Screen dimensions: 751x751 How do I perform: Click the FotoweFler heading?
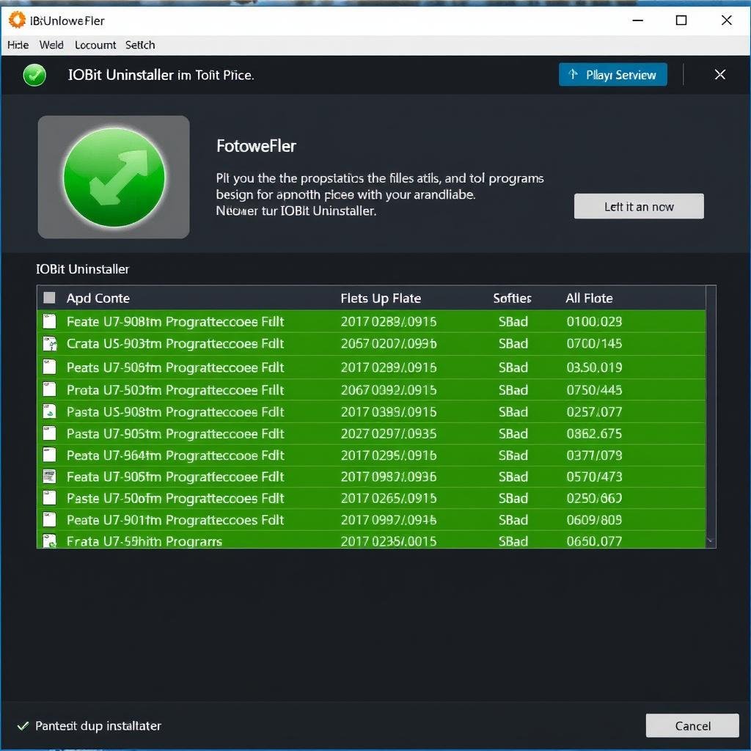click(x=256, y=146)
